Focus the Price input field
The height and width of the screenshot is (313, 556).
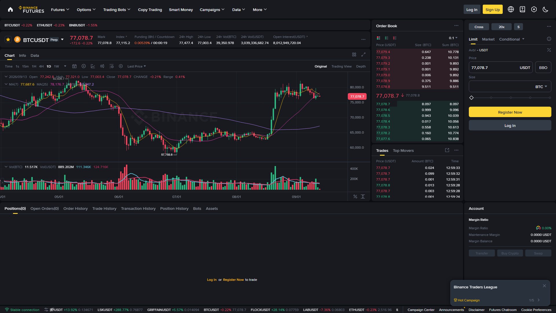click(500, 68)
